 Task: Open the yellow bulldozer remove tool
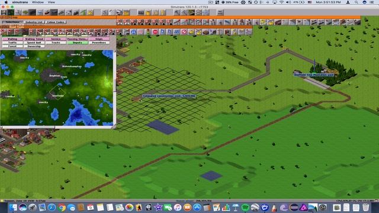coord(91,12)
